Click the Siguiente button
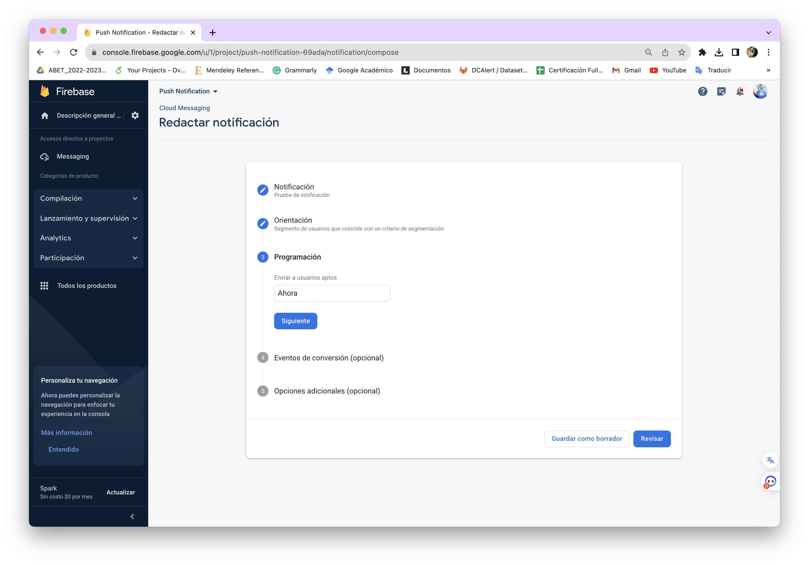 295,320
